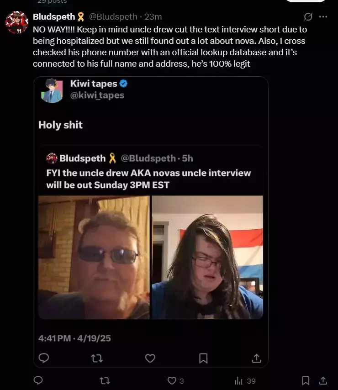Share icon in Kiwi tapes quoted post
The height and width of the screenshot is (390, 338).
tap(256, 358)
